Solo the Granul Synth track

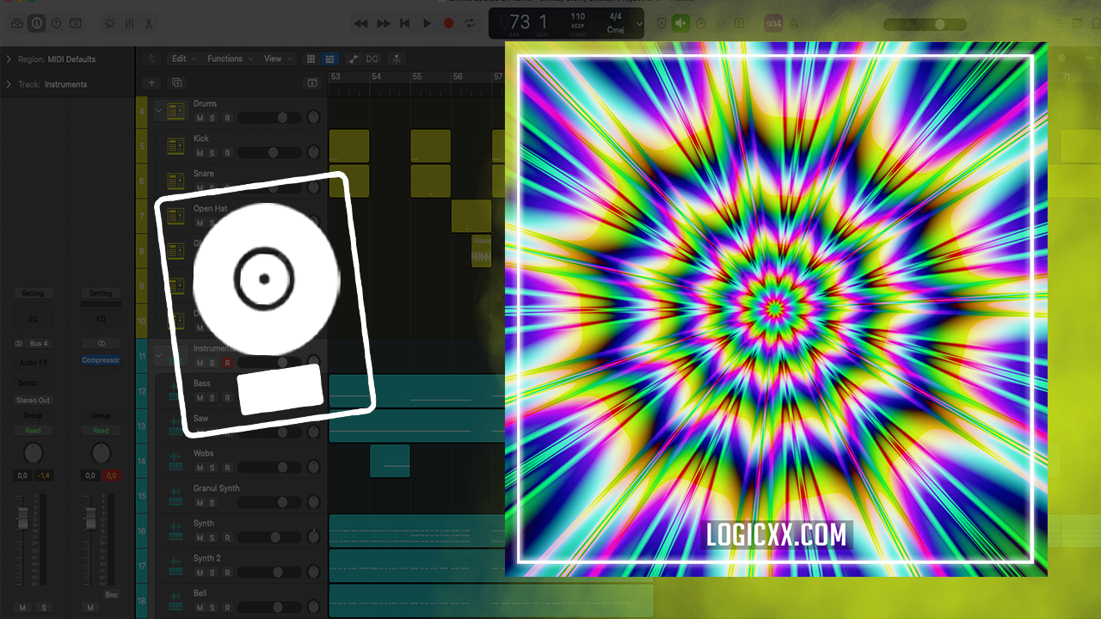pyautogui.click(x=212, y=503)
